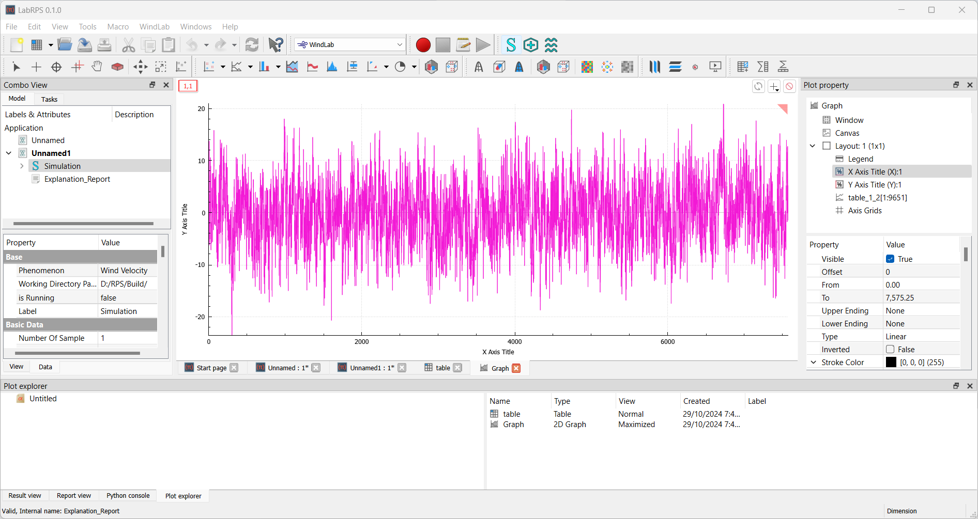Add a 3D bar plot
The width and height of the screenshot is (978, 519).
click(432, 67)
